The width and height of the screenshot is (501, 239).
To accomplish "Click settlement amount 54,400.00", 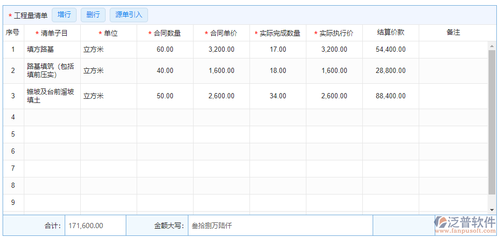I will [x=390, y=50].
